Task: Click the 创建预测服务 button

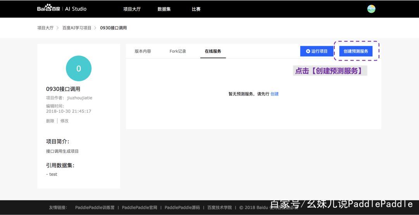Action: (x=356, y=51)
